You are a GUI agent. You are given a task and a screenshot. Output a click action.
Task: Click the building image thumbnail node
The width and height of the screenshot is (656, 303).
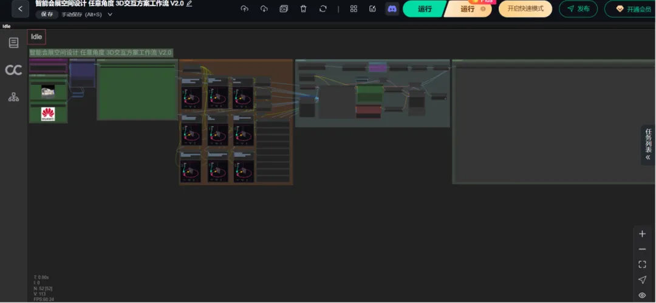point(48,91)
